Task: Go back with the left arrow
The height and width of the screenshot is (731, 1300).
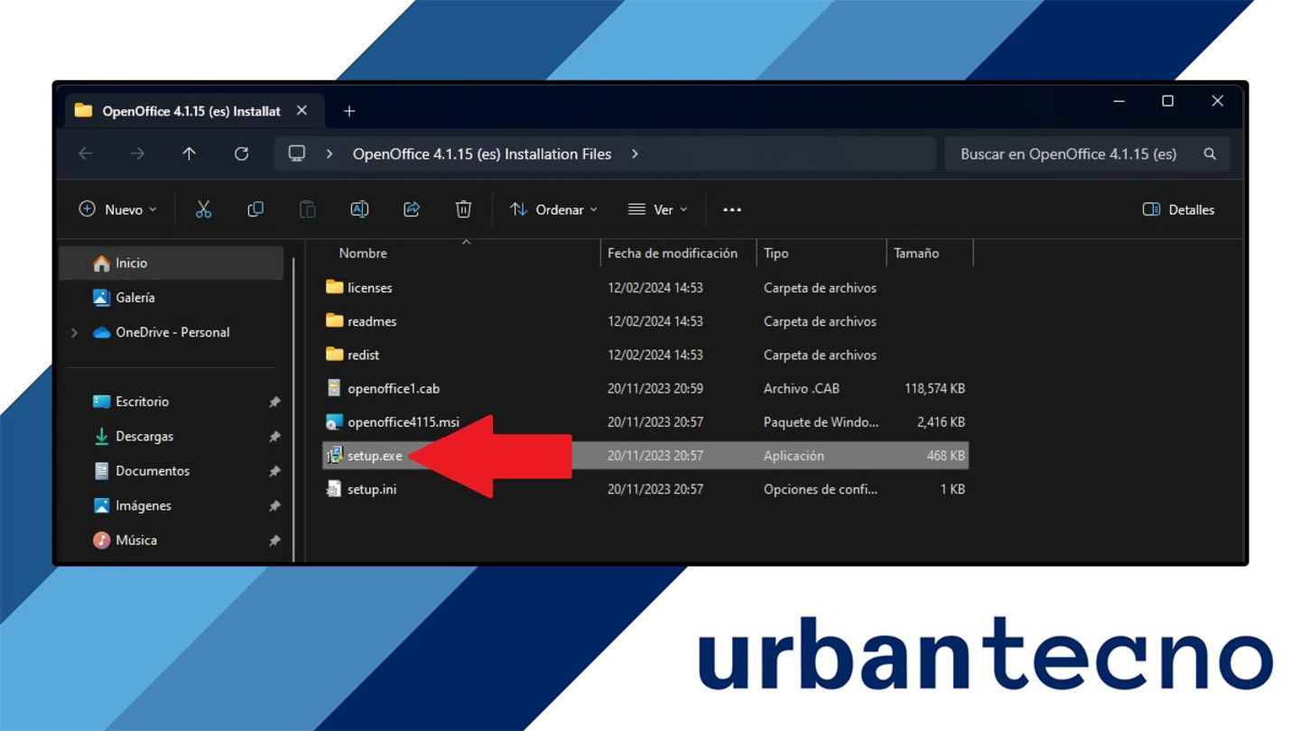Action: (86, 154)
